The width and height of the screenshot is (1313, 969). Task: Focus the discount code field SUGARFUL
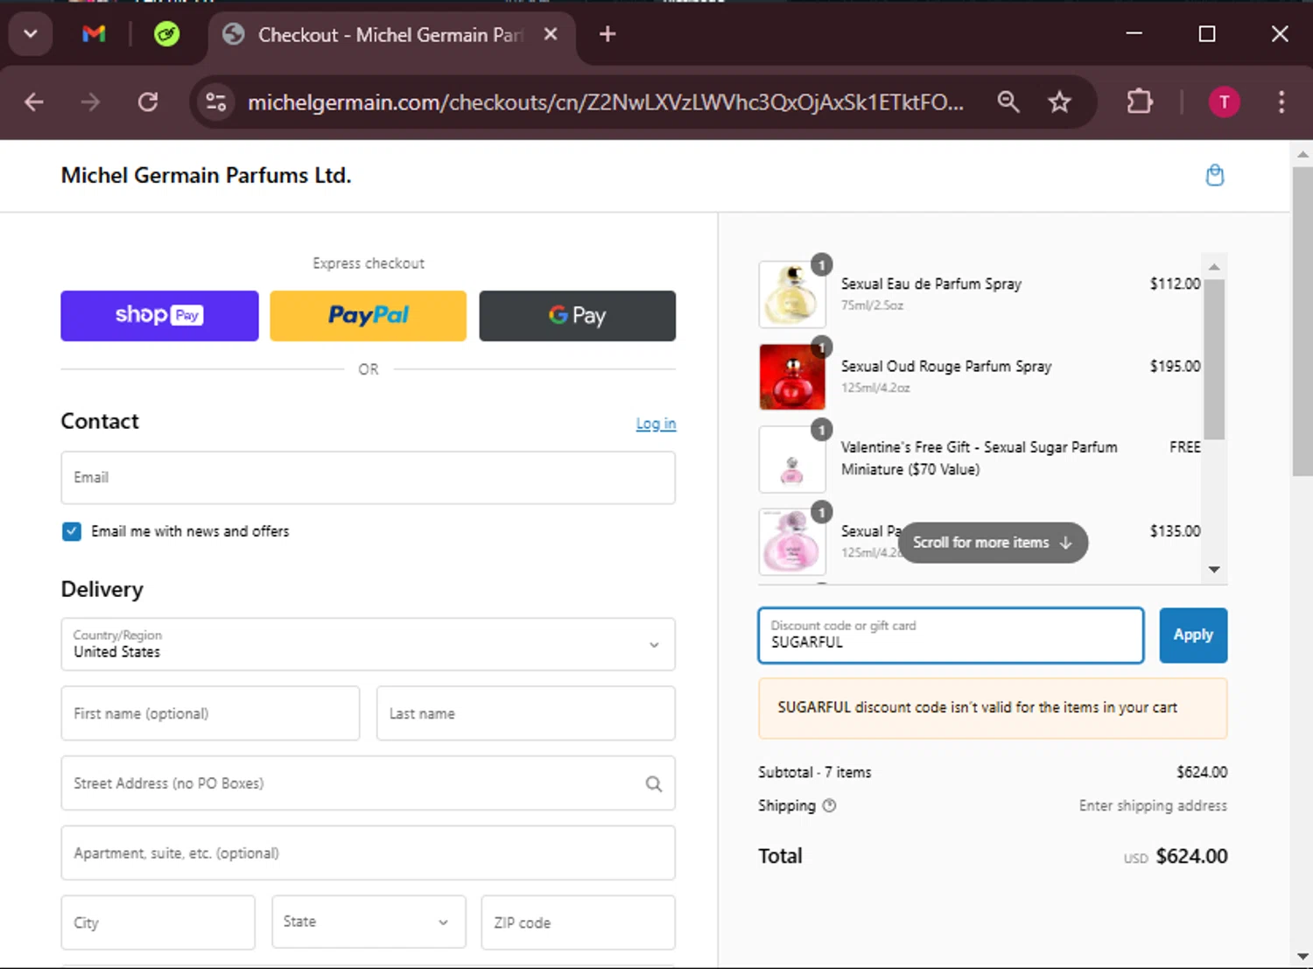click(951, 635)
